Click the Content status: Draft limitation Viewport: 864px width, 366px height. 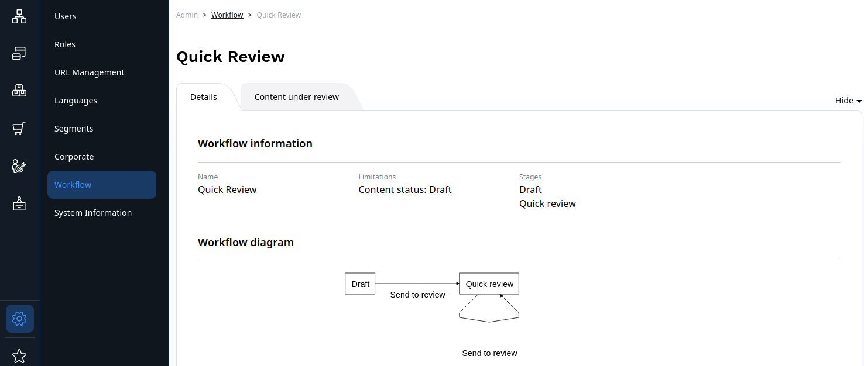point(405,189)
